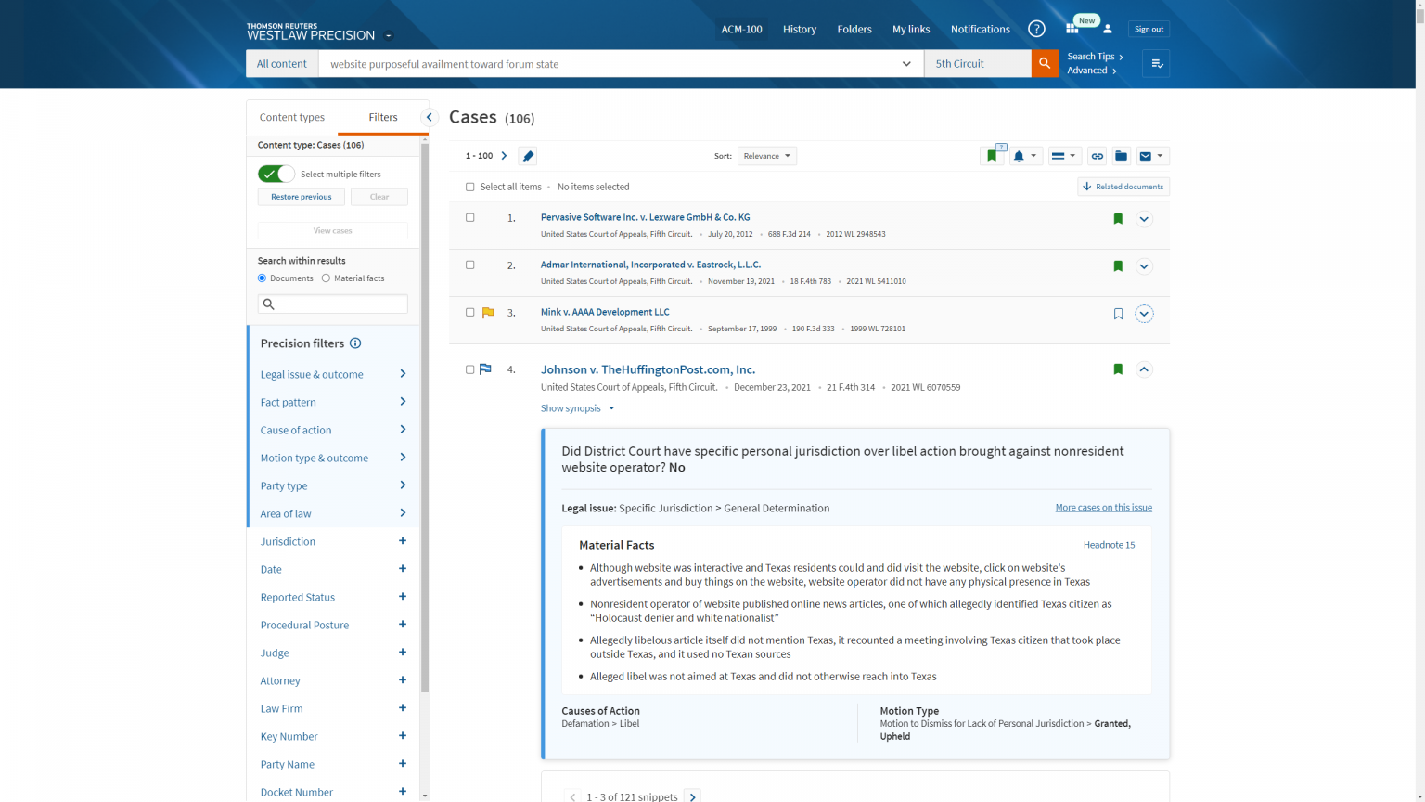Check the Select all items checkbox
The width and height of the screenshot is (1425, 802).
(470, 187)
